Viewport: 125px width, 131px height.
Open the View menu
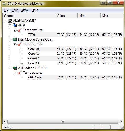click(24, 10)
